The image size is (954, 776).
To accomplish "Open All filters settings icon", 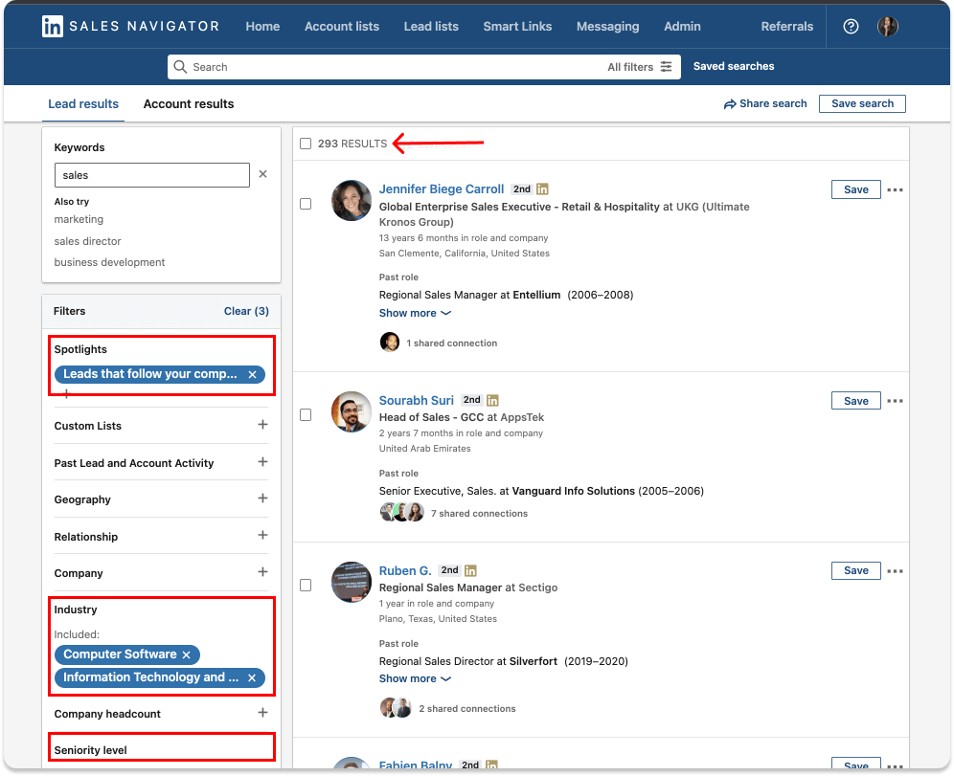I will [x=667, y=67].
